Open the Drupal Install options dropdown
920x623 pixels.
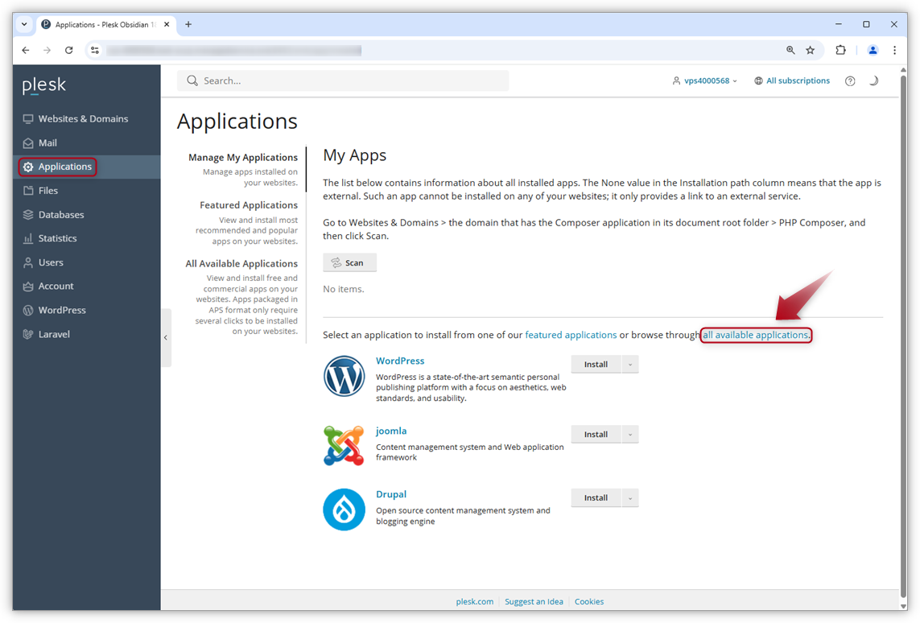630,497
